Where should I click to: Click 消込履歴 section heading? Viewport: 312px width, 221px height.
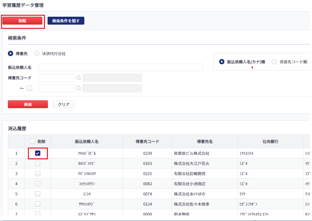(x=17, y=129)
